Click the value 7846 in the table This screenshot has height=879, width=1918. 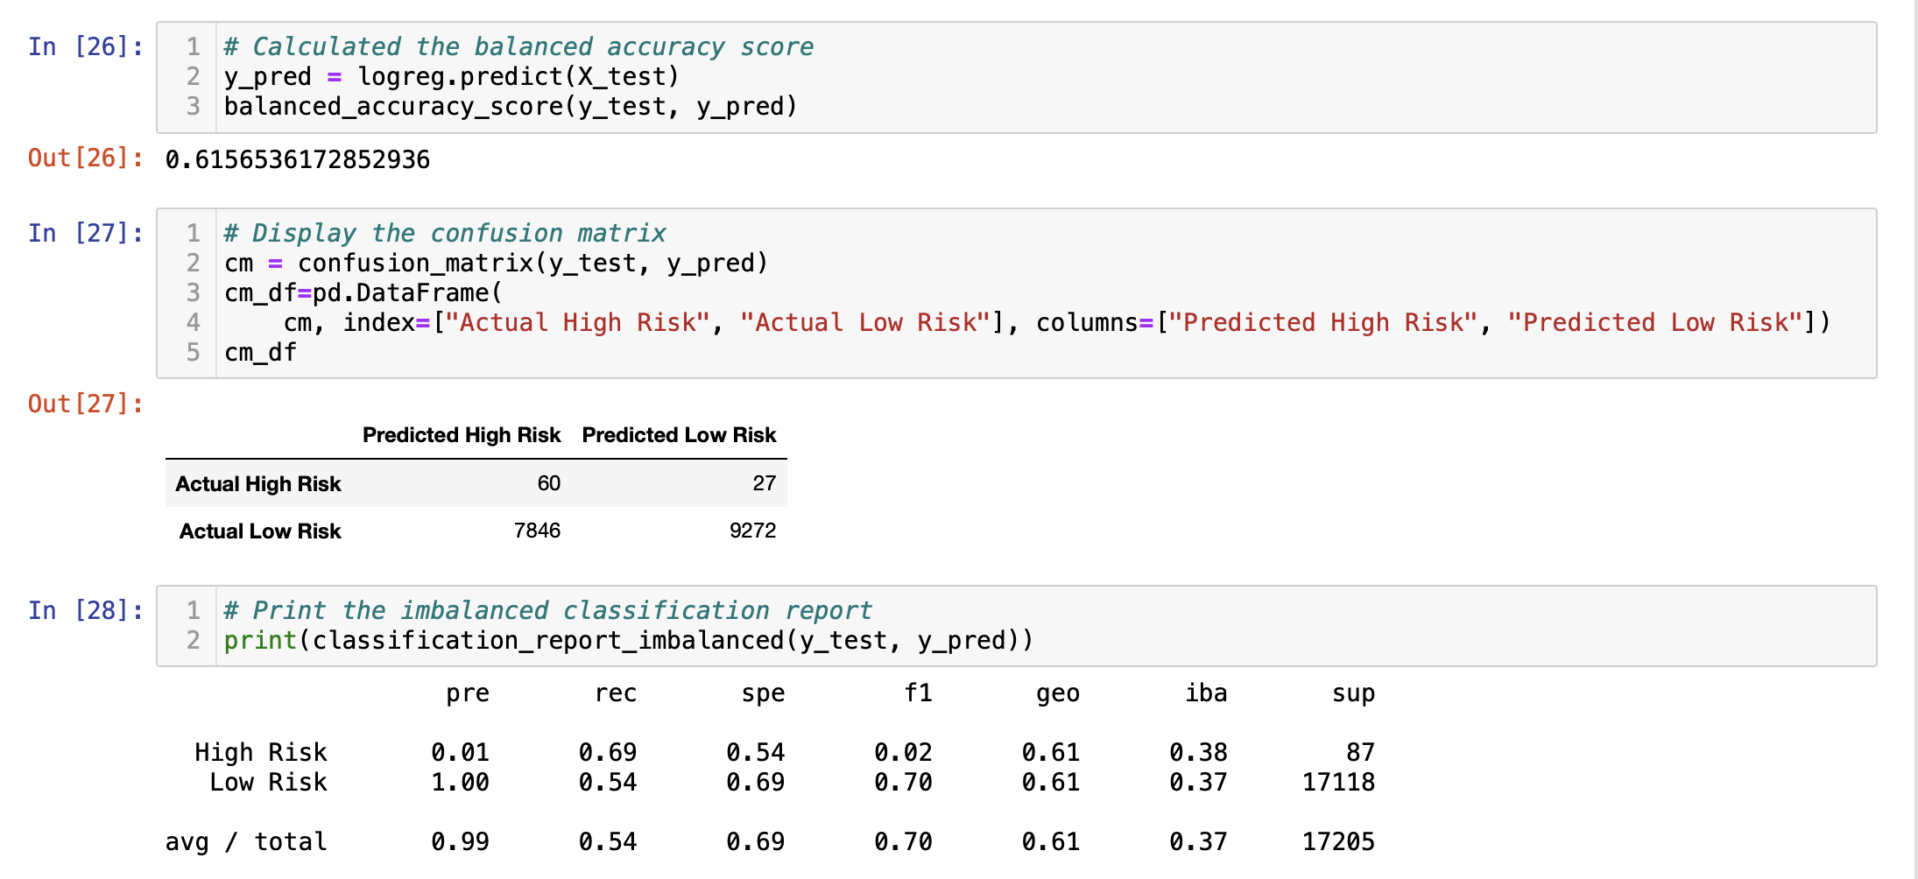point(537,531)
